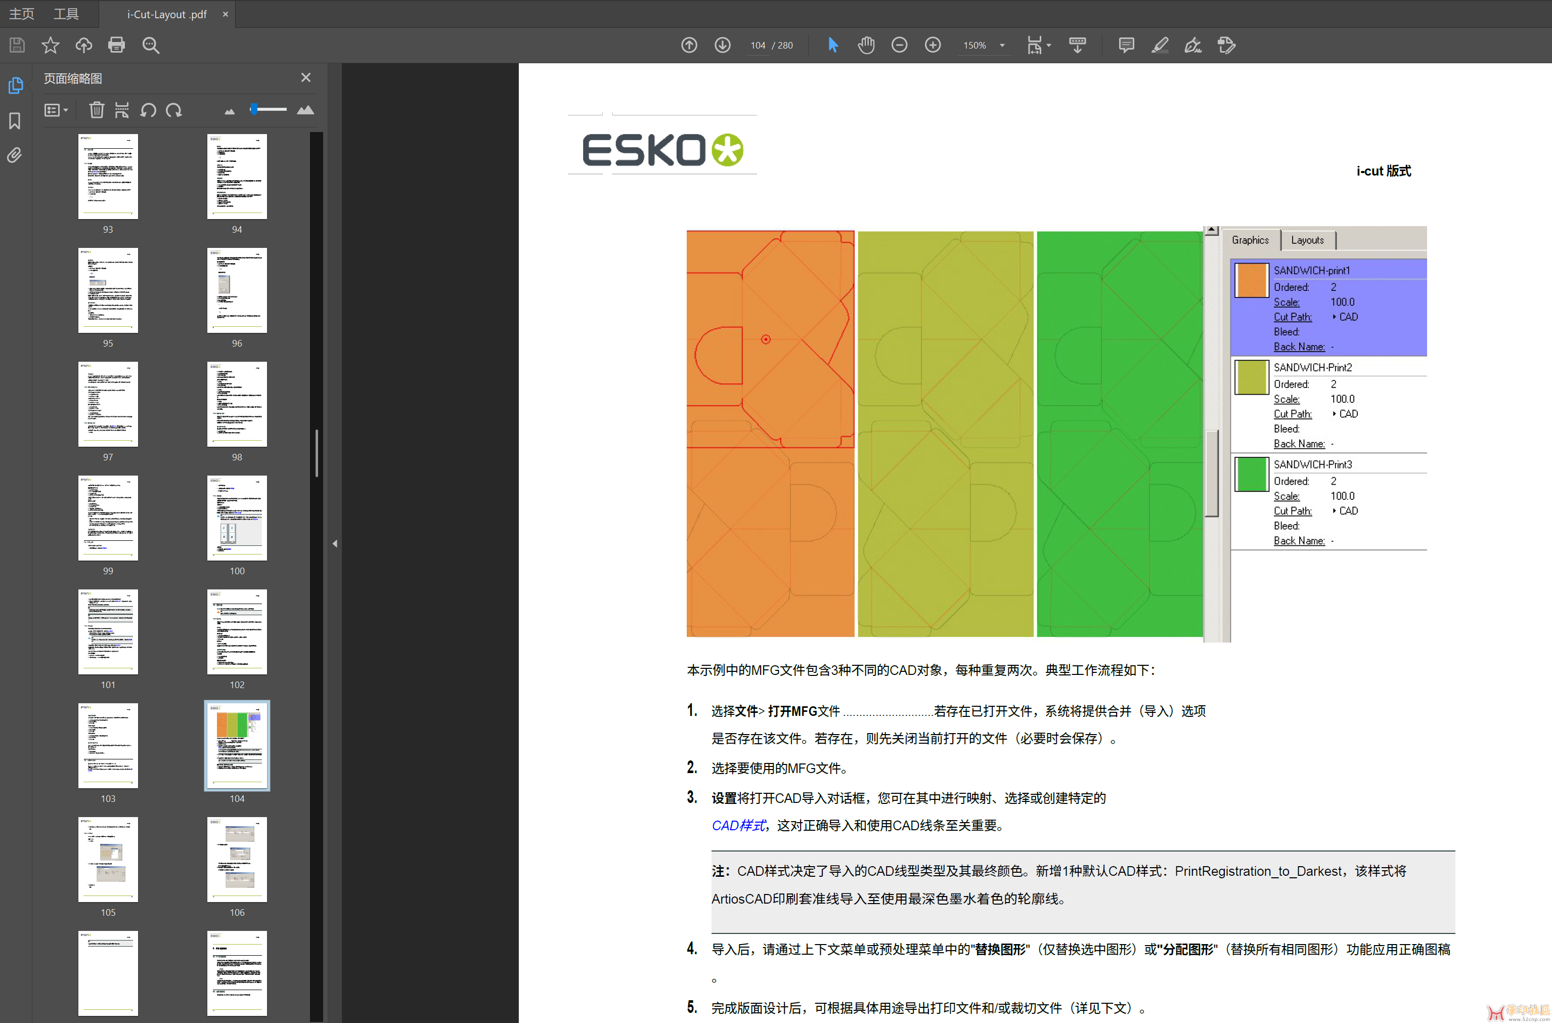Image resolution: width=1552 pixels, height=1023 pixels.
Task: Rotate page clockwise
Action: pyautogui.click(x=173, y=110)
